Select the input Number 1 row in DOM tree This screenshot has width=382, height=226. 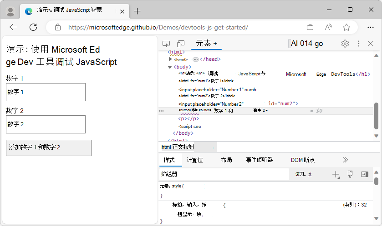coord(217,89)
